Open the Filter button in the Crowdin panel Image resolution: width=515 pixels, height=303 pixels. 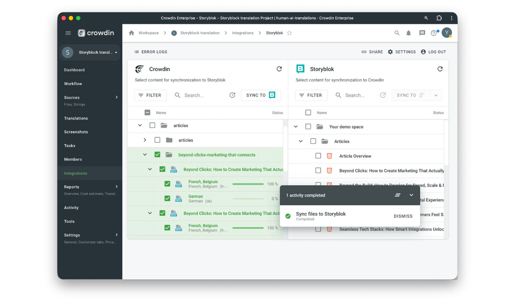(x=150, y=95)
